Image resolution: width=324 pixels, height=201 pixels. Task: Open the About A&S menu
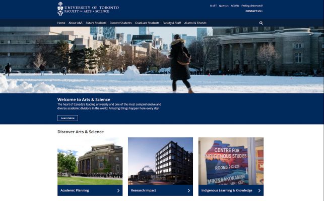[76, 23]
